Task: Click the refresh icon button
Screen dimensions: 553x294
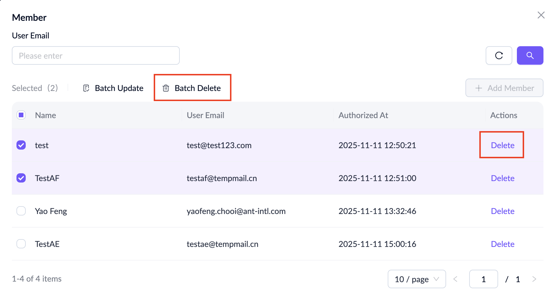Action: click(499, 55)
